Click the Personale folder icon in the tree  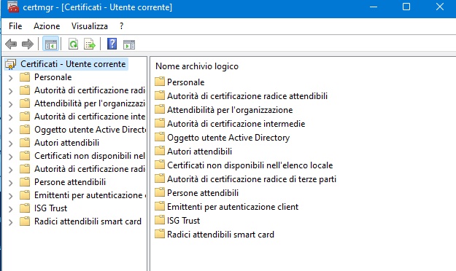[25, 77]
